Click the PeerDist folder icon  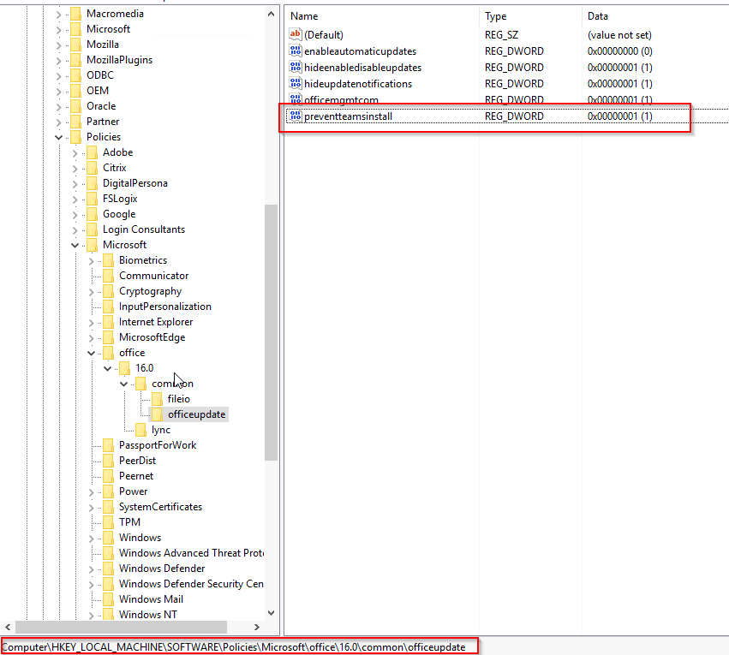108,461
